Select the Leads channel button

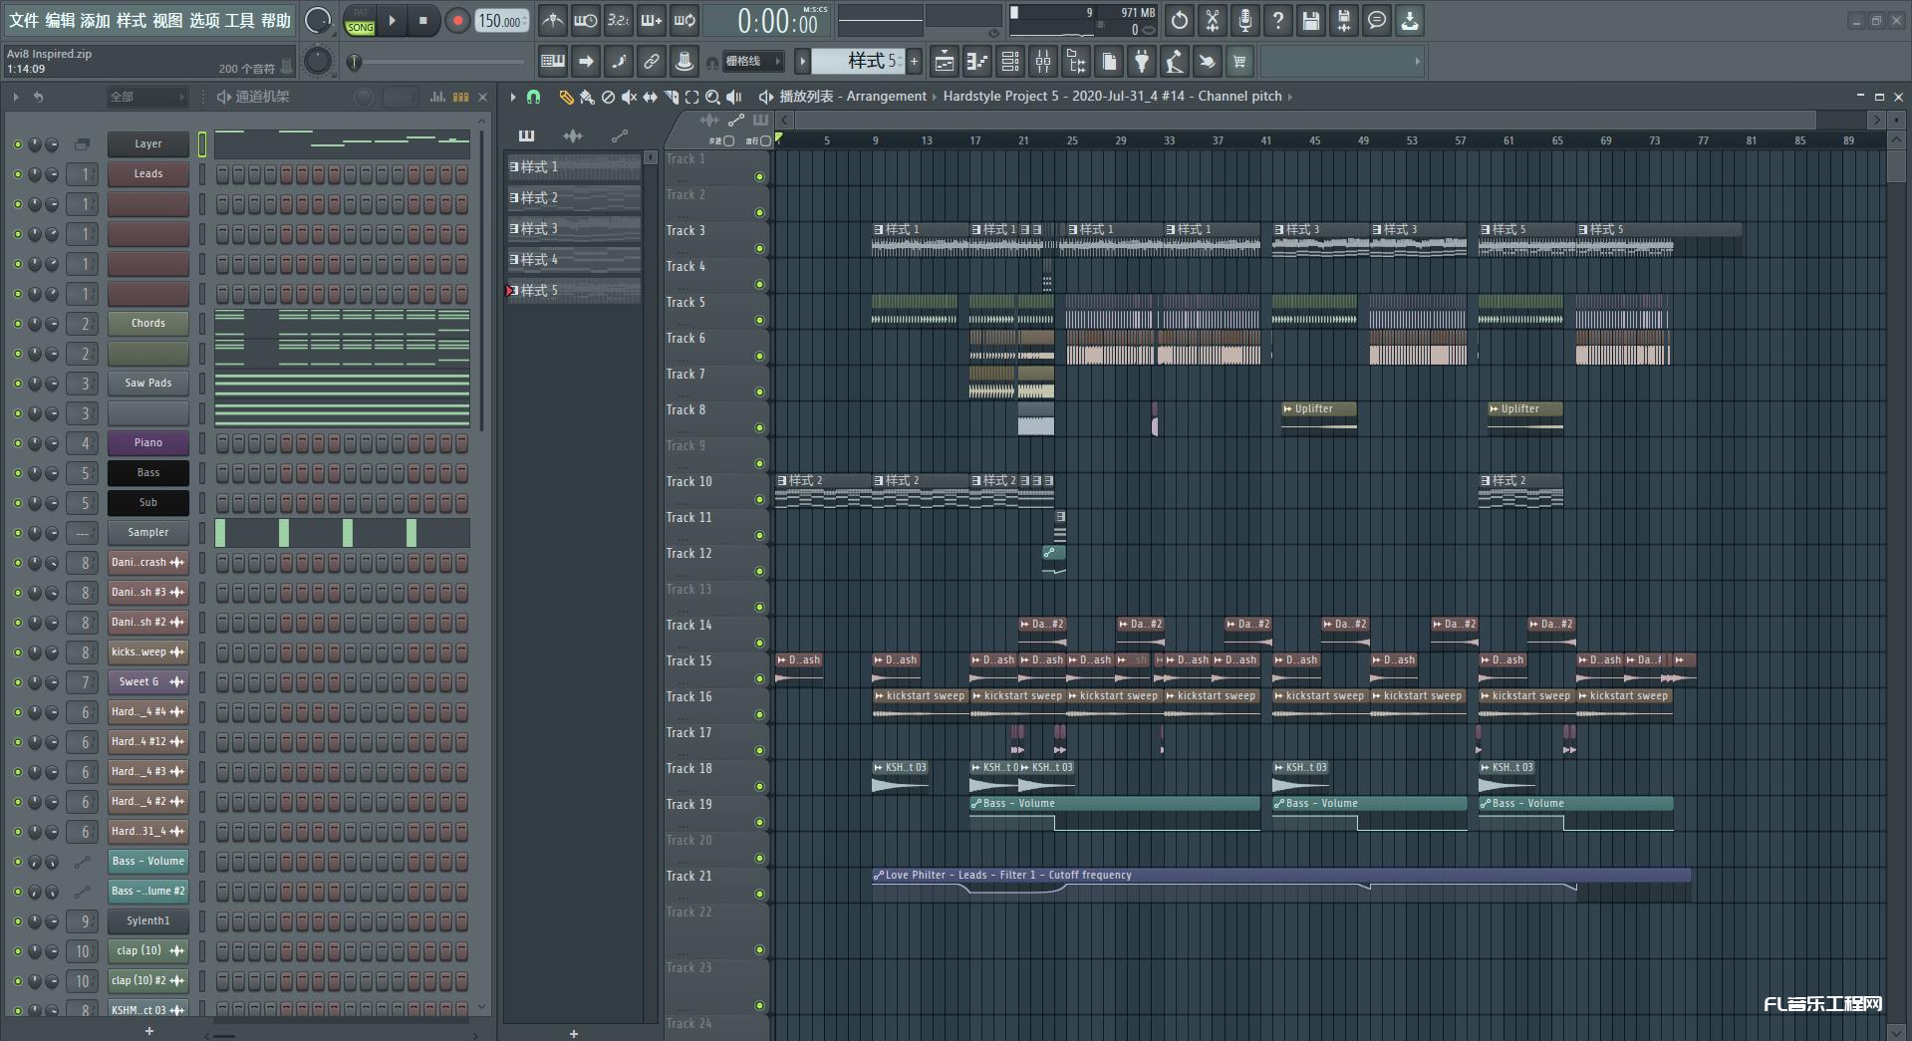[x=148, y=174]
